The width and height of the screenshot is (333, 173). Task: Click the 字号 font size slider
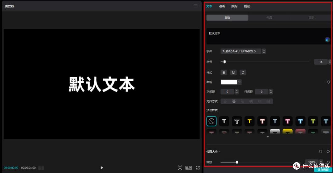click(265, 62)
